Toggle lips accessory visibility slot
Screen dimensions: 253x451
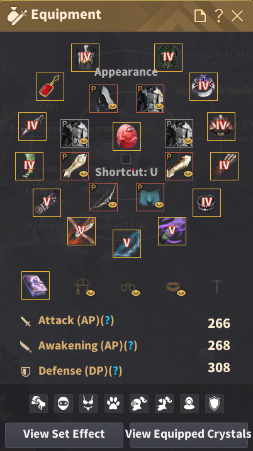tap(176, 287)
